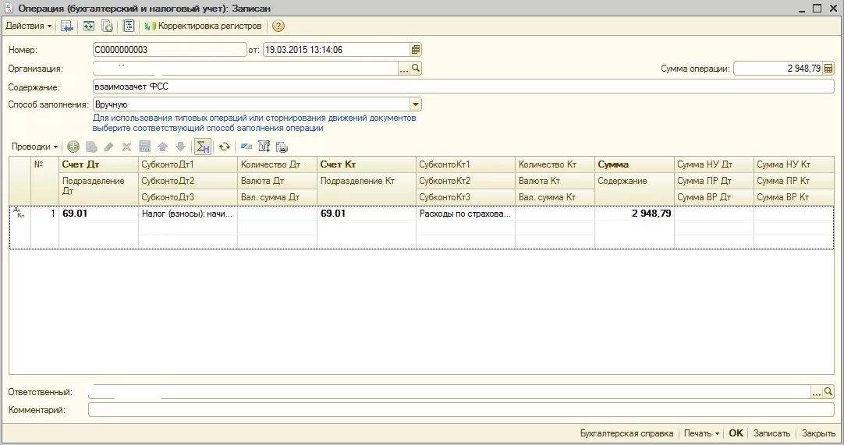
Task: Click the Записать button
Action: point(772,433)
